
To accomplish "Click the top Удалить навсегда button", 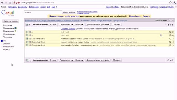I will click(x=40, y=24).
